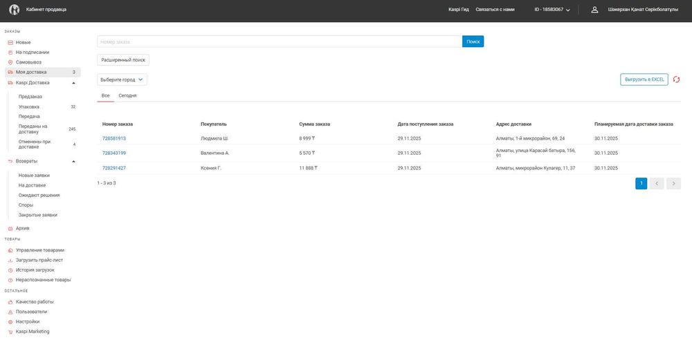
Task: Click the Самовывоз pin icon
Action: tap(10, 62)
